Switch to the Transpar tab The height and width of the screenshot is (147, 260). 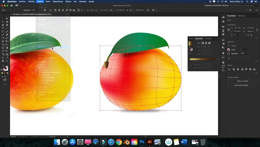[208, 39]
